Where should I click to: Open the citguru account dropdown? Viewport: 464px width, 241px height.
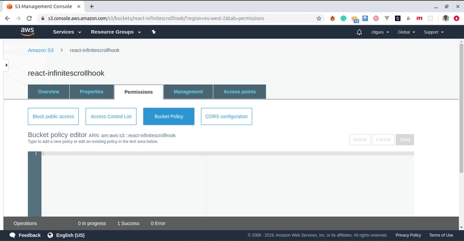380,32
